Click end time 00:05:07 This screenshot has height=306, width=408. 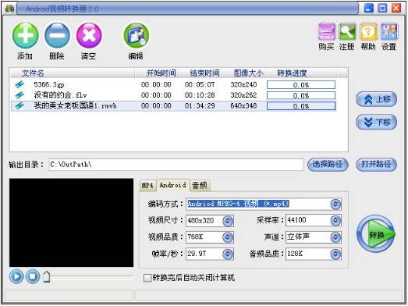click(200, 84)
